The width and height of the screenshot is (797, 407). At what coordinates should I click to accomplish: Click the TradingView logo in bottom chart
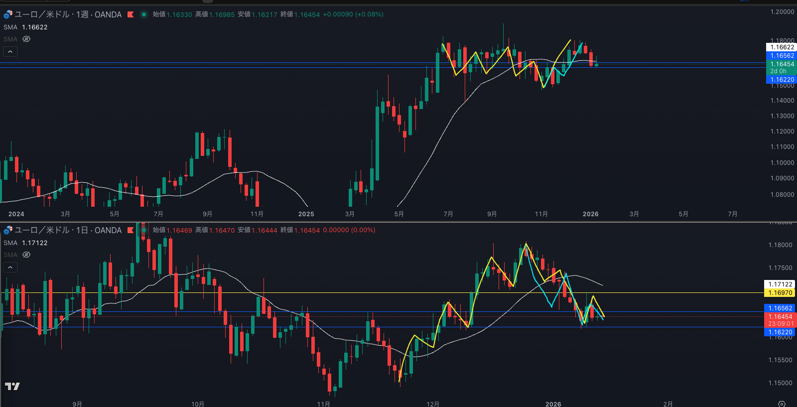(x=12, y=386)
